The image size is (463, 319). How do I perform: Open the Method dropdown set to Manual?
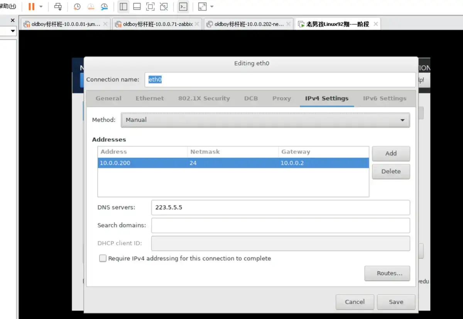click(x=265, y=120)
